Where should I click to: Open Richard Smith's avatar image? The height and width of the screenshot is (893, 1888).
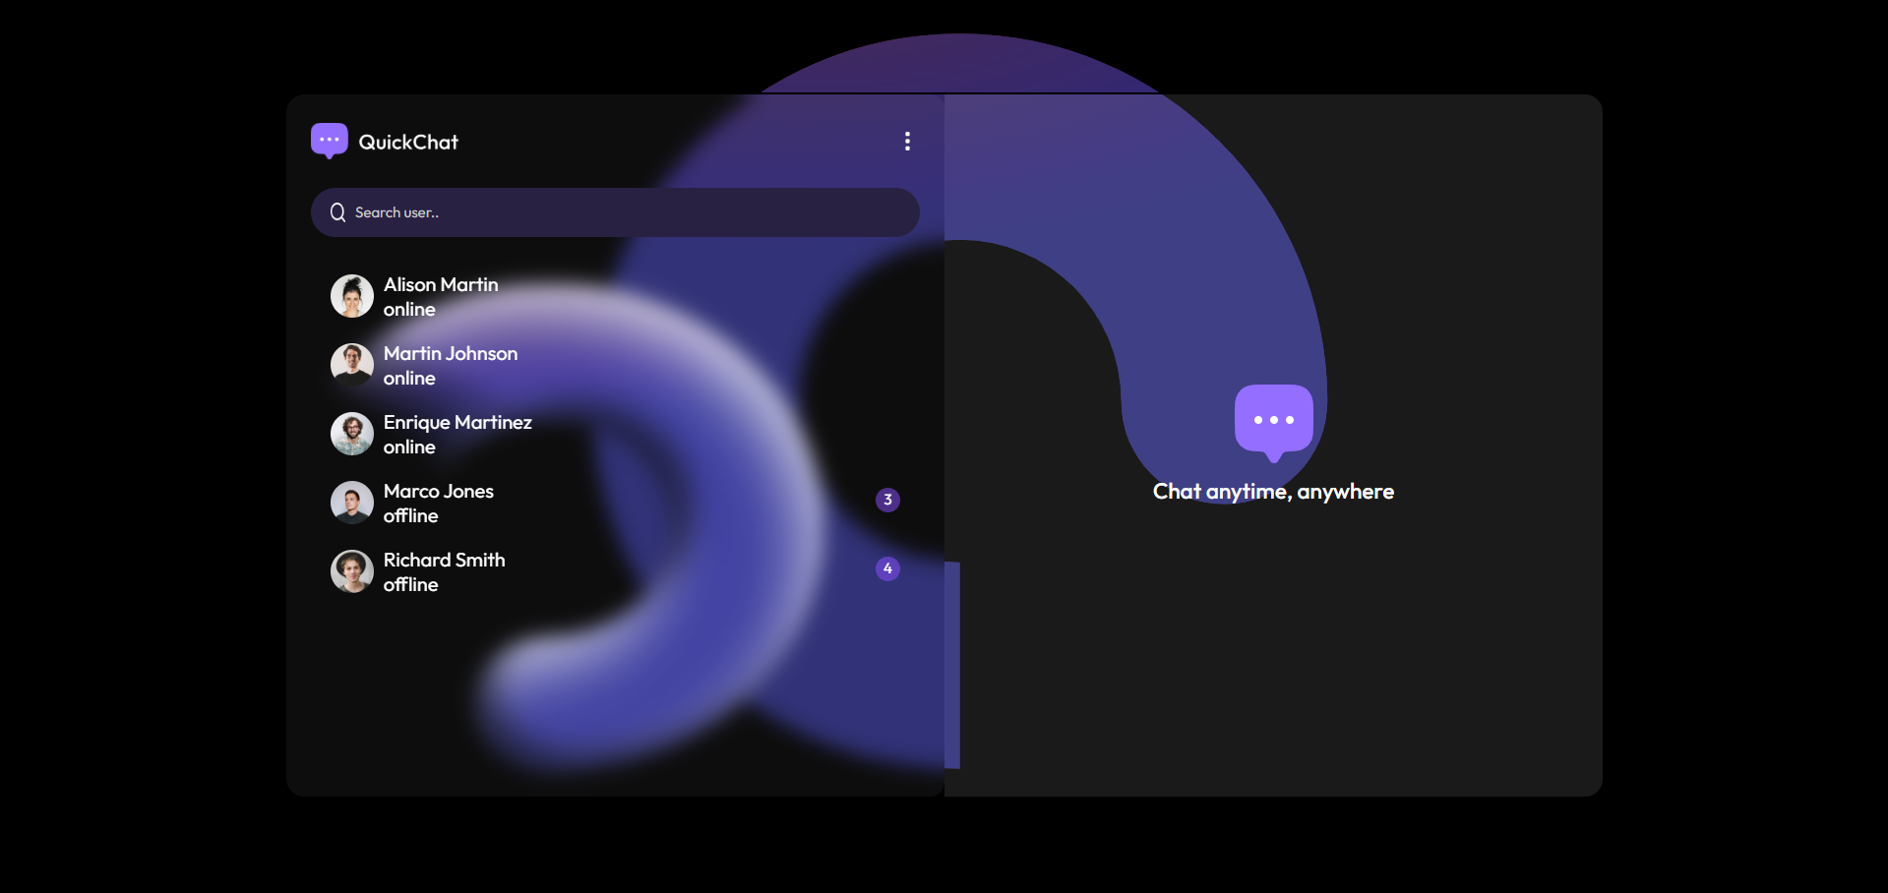point(351,571)
